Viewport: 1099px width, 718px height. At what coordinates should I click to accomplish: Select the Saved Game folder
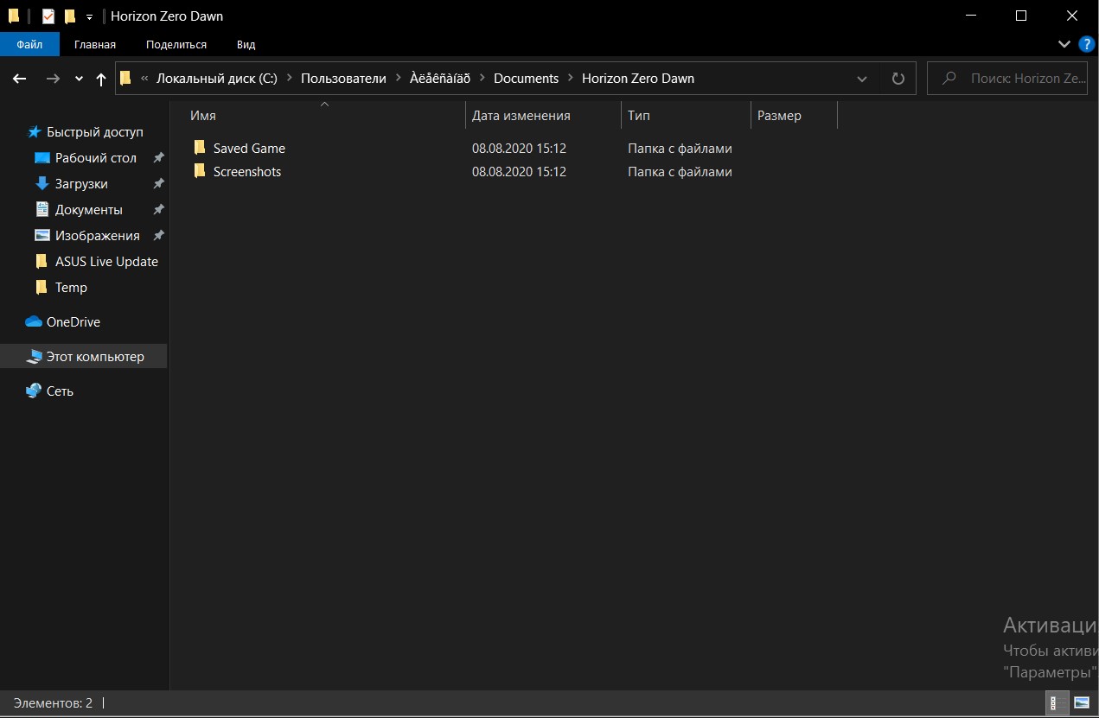tap(249, 149)
